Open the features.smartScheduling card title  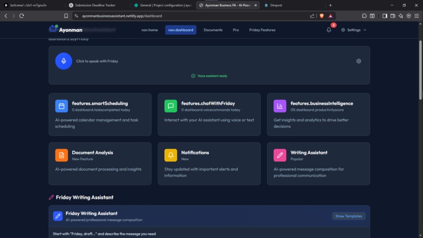pyautogui.click(x=100, y=104)
